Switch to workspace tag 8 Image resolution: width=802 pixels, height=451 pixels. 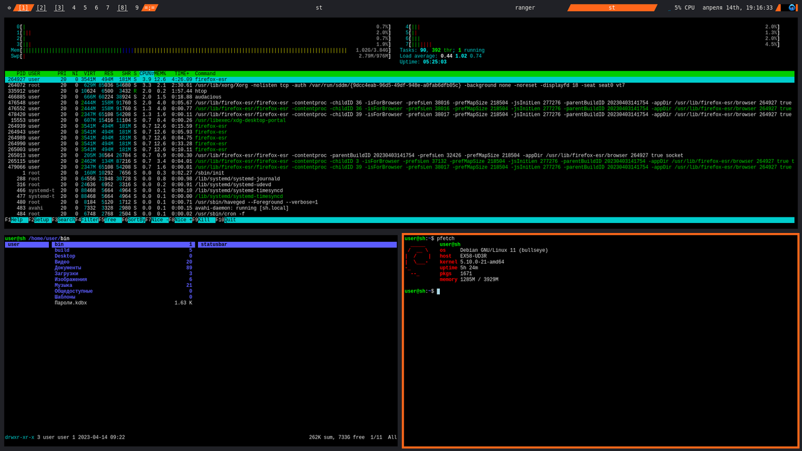(122, 8)
